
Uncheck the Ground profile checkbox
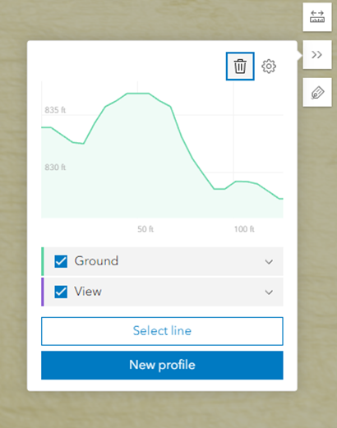61,261
